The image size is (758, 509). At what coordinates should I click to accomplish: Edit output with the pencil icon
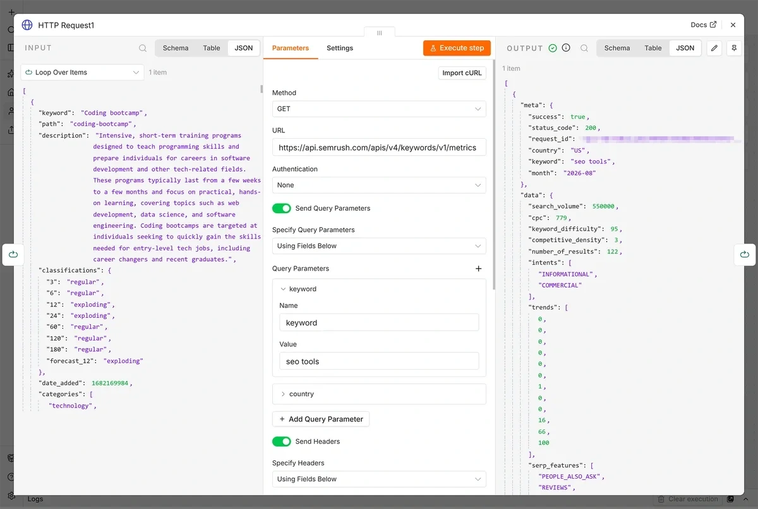[x=714, y=48]
